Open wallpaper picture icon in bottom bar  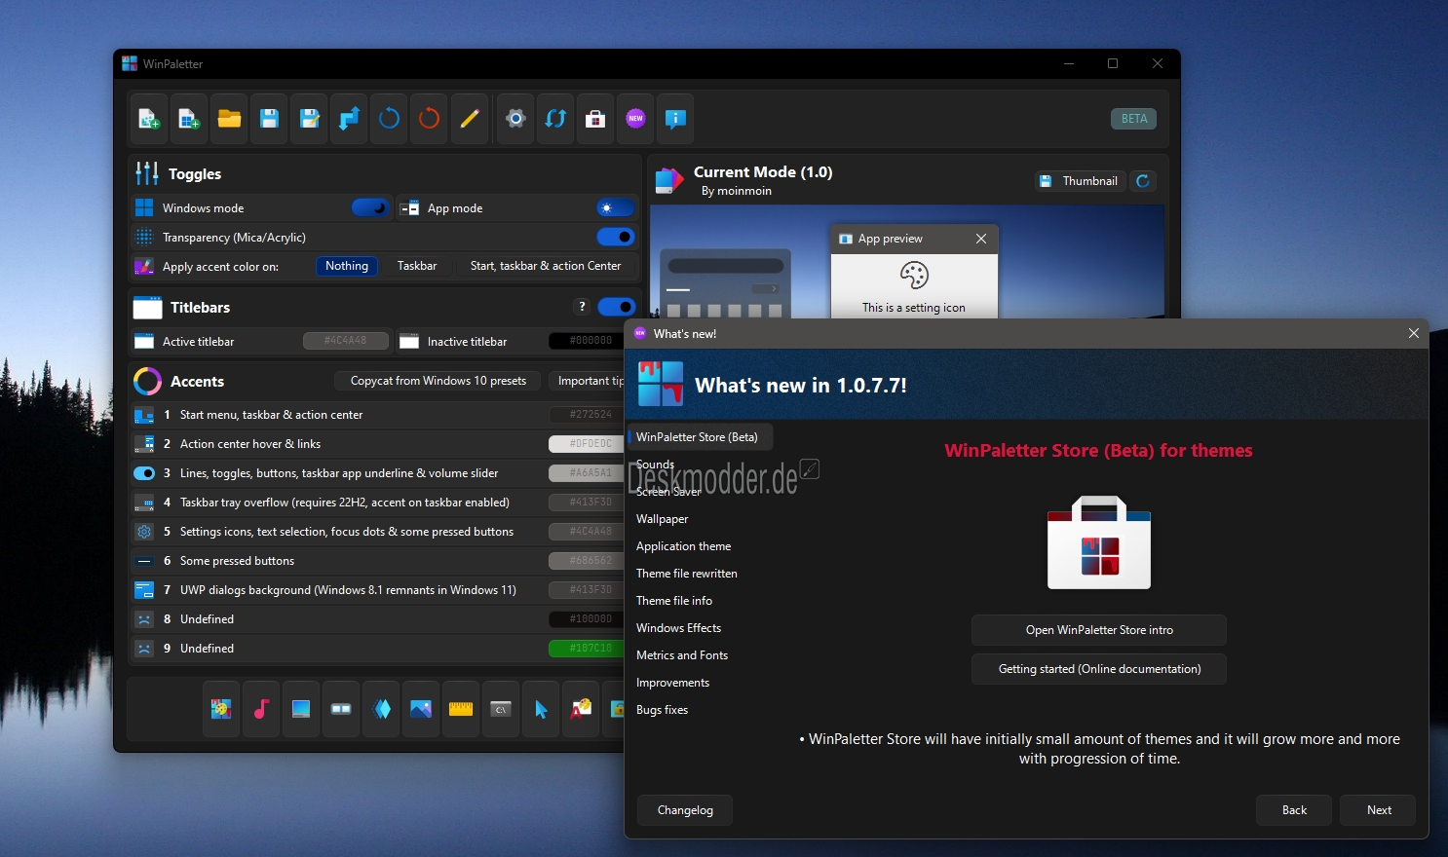point(421,709)
